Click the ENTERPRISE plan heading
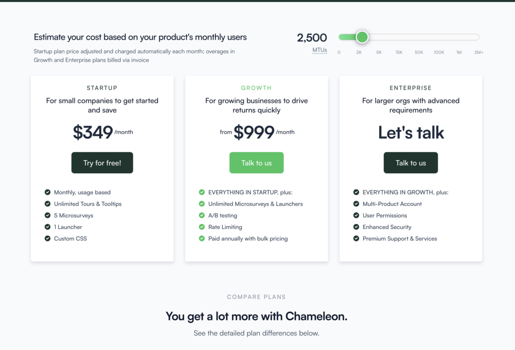Viewport: 515px width, 350px height. pos(410,88)
